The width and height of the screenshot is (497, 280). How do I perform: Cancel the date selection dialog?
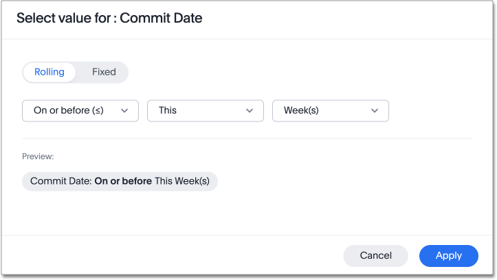click(375, 255)
